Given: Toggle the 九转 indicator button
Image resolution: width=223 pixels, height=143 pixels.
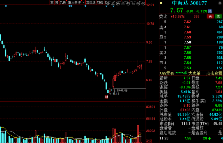Looking at the screenshot, I should coord(63,2).
